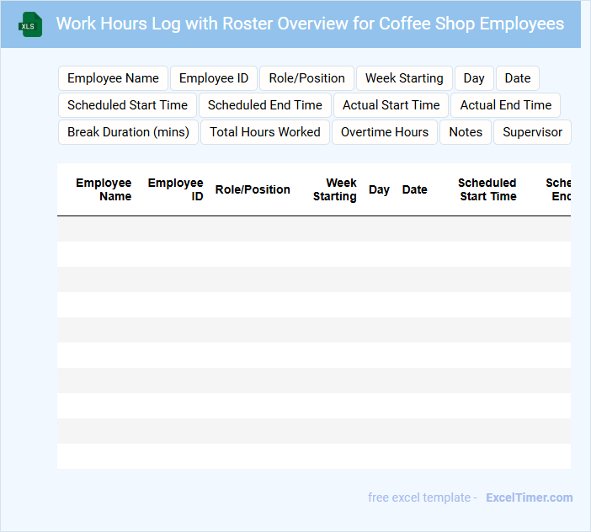The width and height of the screenshot is (591, 532).
Task: Select the Employee ID tag
Action: 214,78
